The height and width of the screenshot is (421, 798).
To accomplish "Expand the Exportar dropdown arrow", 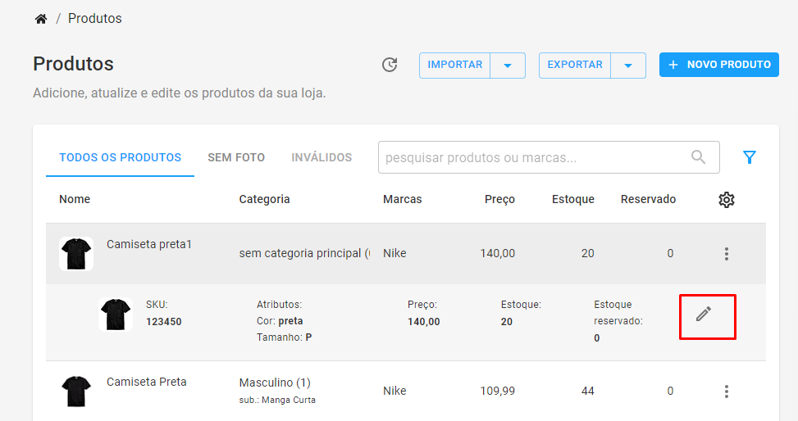I will click(x=628, y=65).
